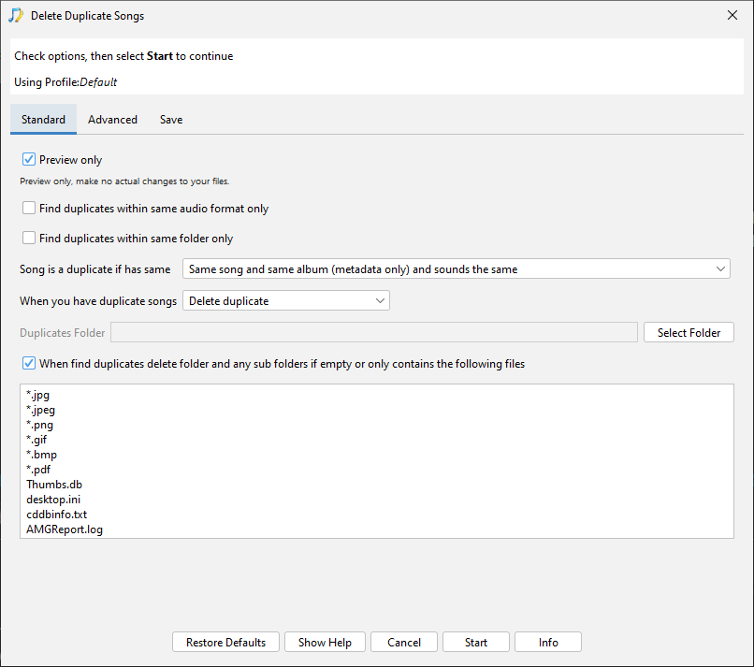This screenshot has width=754, height=667.
Task: Click the Duplicates Folder input field
Action: 374,332
